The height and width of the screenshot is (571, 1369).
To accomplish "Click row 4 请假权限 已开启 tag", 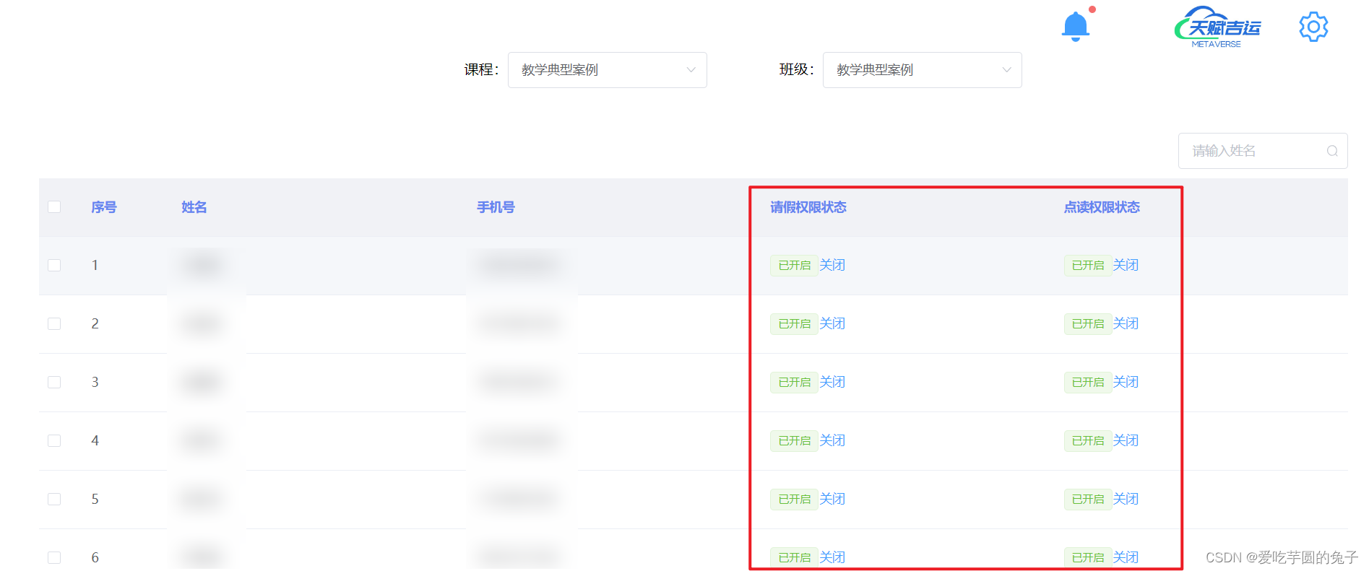I will [x=794, y=441].
